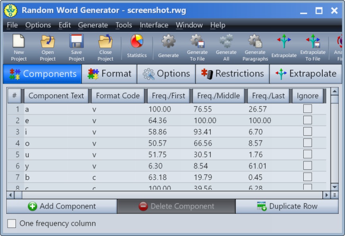345x236 pixels.
Task: Click vertical scrollbar down arrow
Action: 334,187
